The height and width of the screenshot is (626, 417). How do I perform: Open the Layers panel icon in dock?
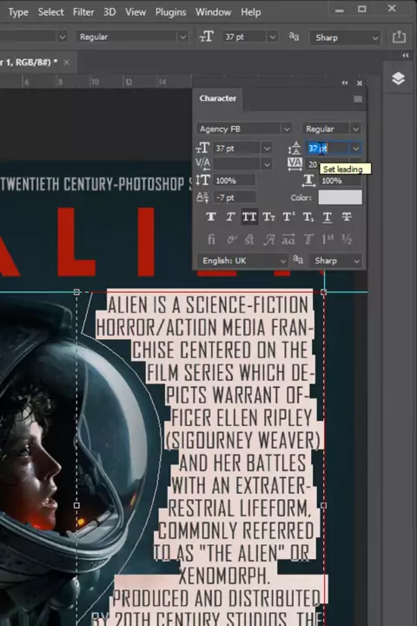pyautogui.click(x=398, y=78)
